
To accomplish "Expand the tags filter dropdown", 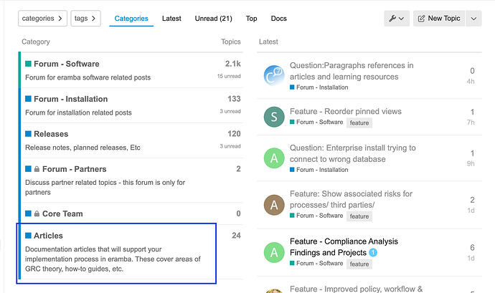I will tap(85, 19).
